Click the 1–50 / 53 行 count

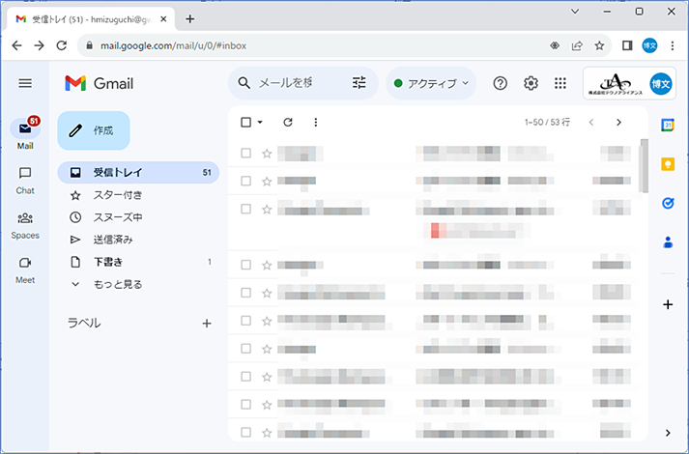coord(547,122)
